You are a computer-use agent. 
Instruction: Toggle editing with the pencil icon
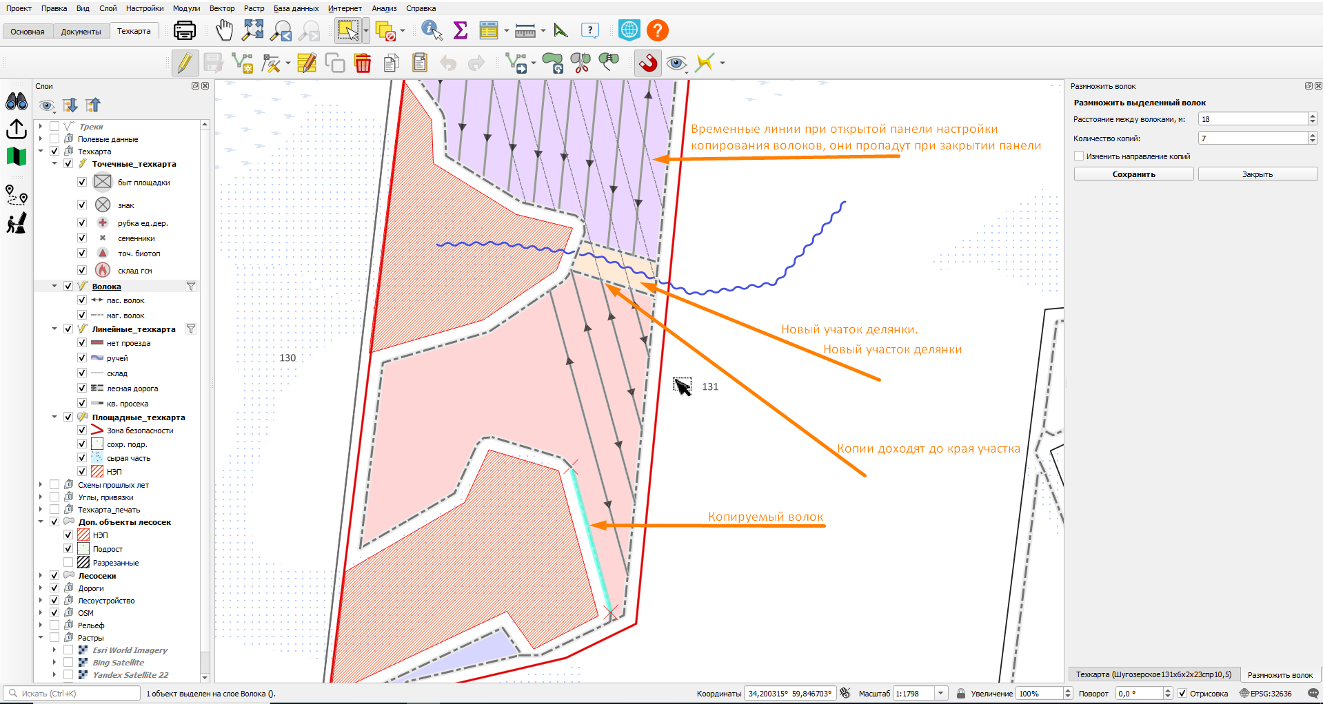(x=184, y=63)
